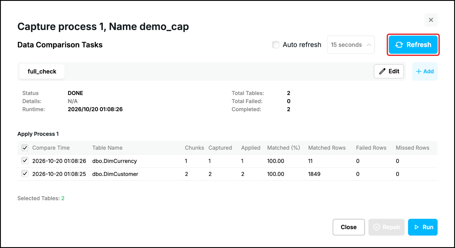
Task: Click the Data Comparison Tasks heading
Action: [x=60, y=45]
